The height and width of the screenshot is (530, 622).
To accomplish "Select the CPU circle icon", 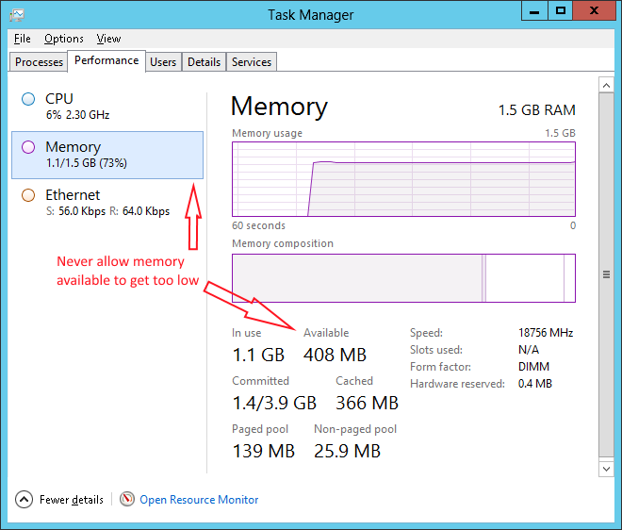I will pyautogui.click(x=28, y=99).
